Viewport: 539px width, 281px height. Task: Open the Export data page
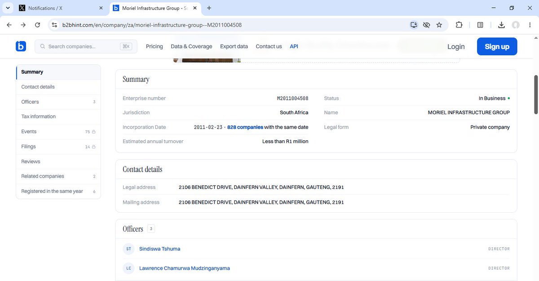[x=234, y=46]
